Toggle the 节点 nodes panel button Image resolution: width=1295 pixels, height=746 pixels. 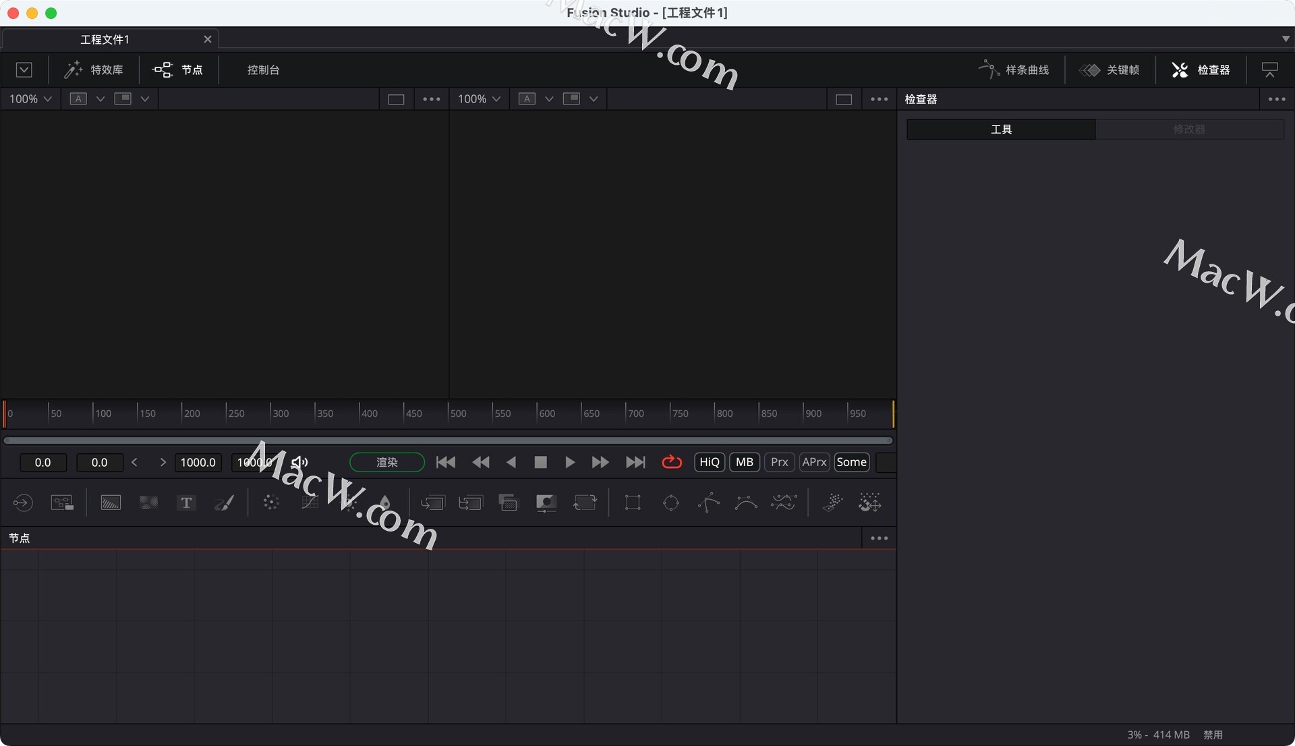[178, 69]
